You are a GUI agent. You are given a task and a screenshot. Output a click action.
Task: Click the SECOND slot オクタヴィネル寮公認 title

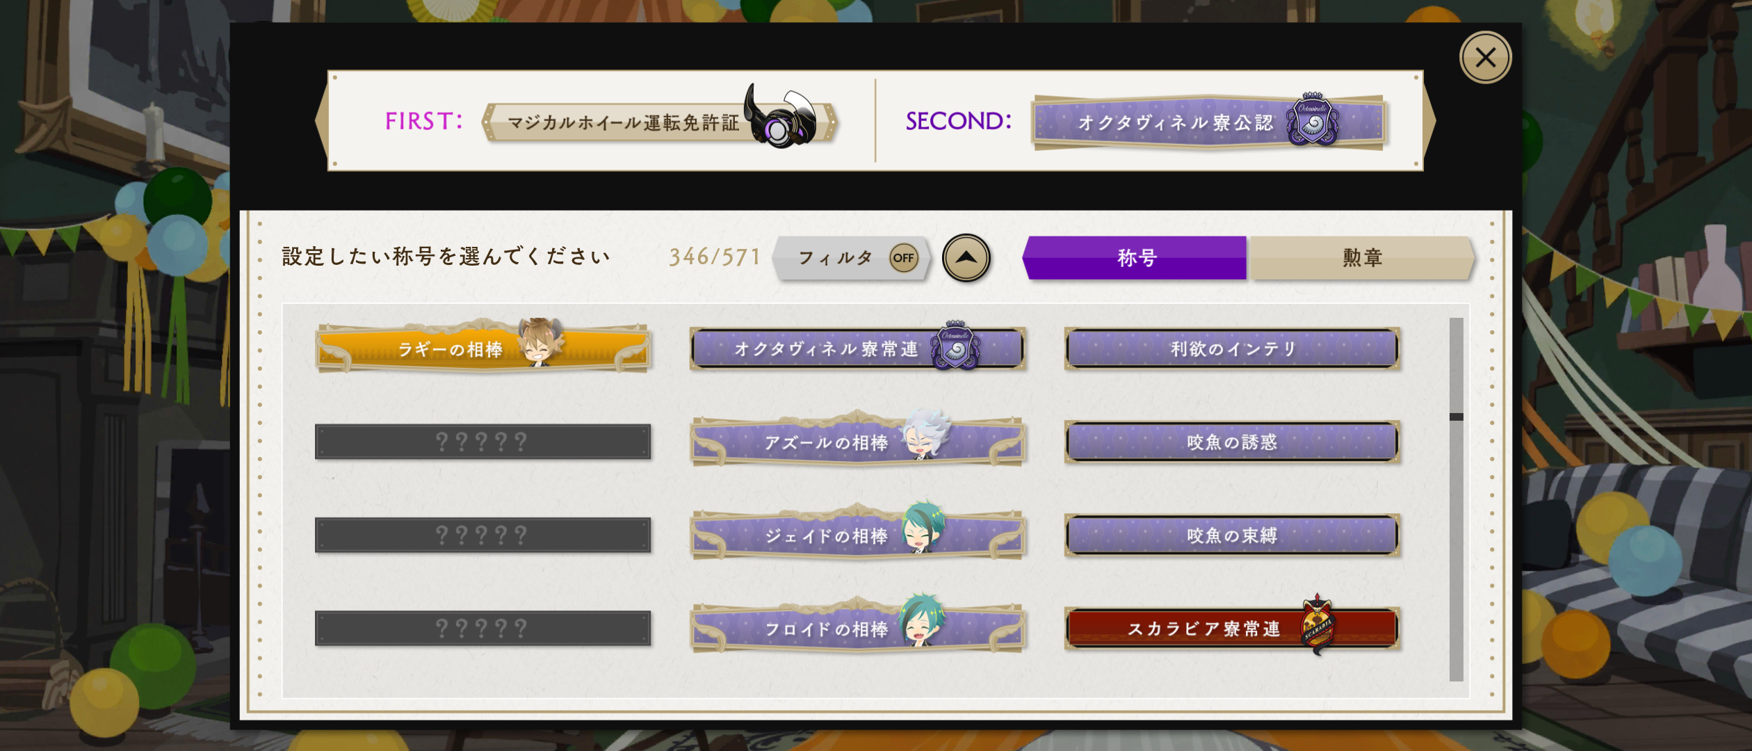[x=1209, y=122]
